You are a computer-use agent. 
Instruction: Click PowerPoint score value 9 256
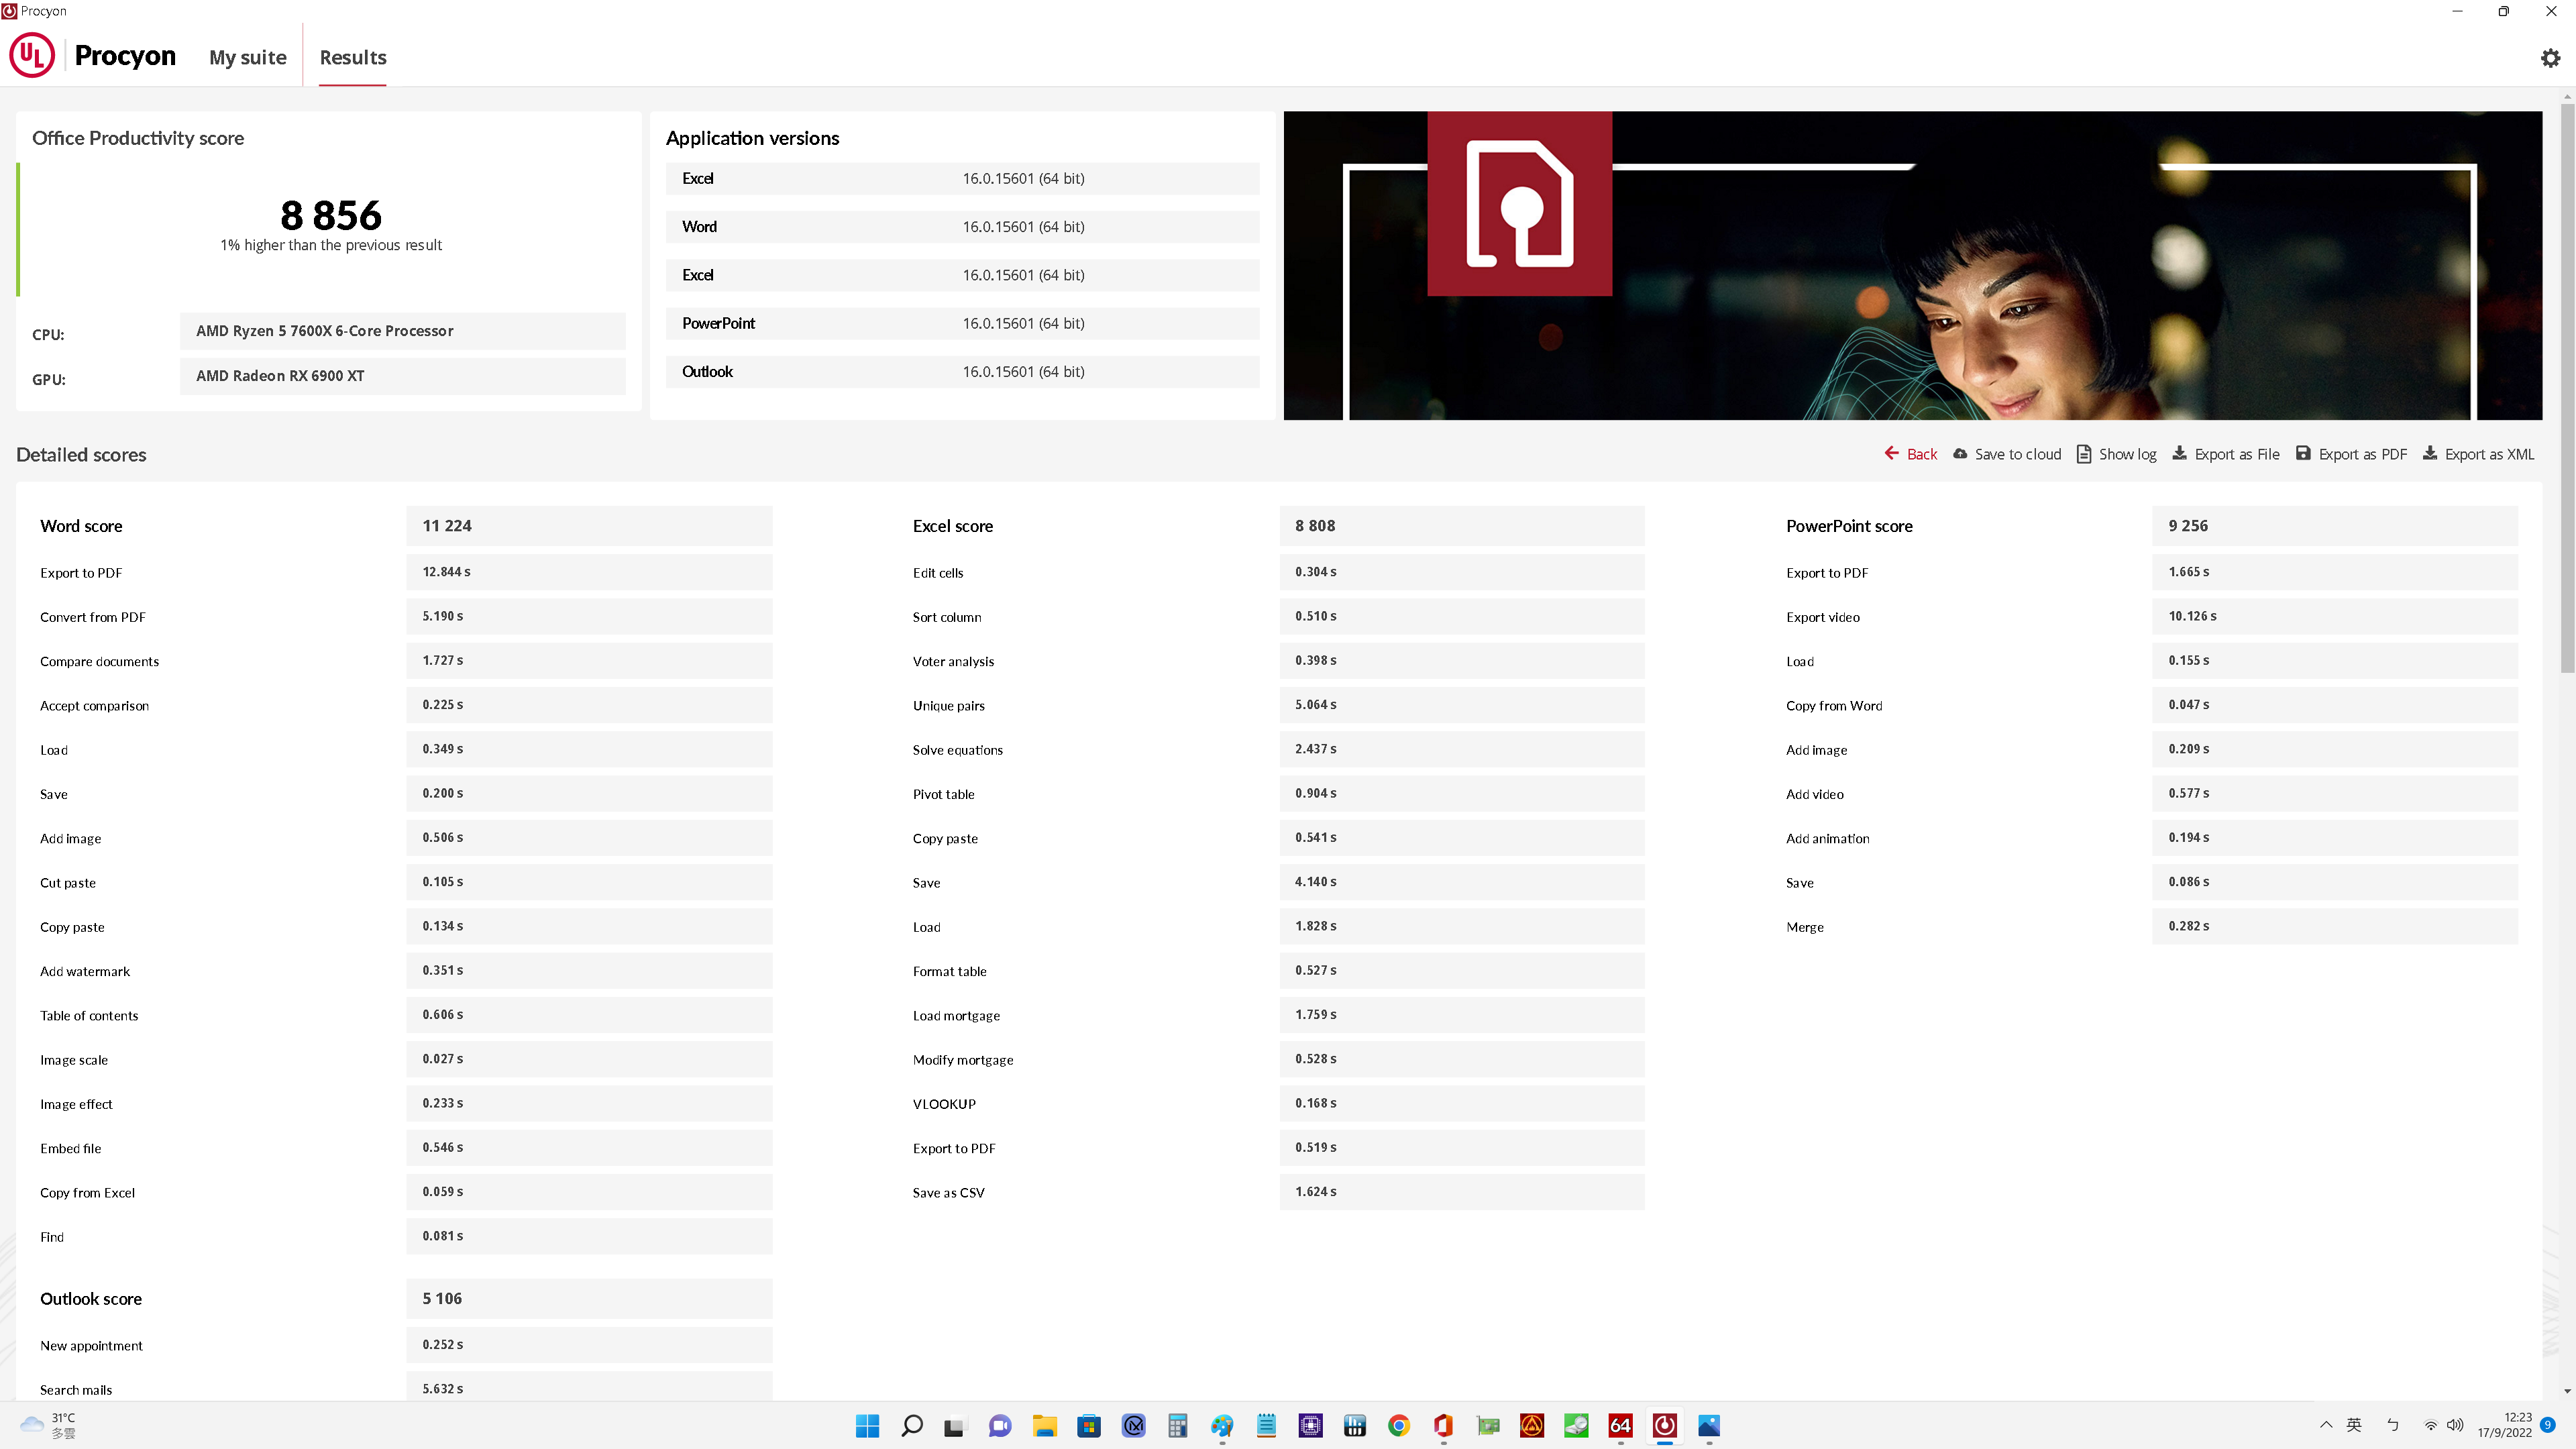pyautogui.click(x=2334, y=526)
